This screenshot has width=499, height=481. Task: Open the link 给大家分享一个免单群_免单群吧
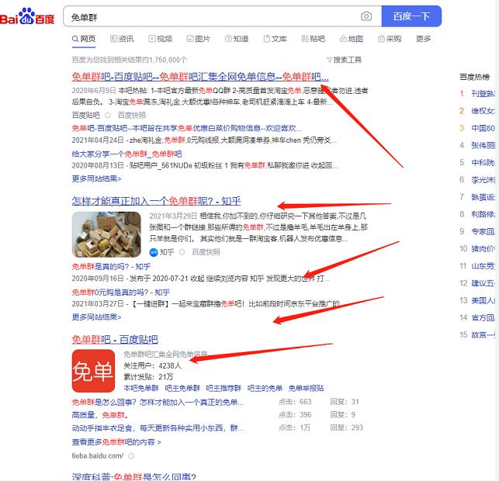[x=126, y=154]
